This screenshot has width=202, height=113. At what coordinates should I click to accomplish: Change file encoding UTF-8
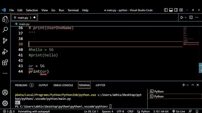pos(120,111)
